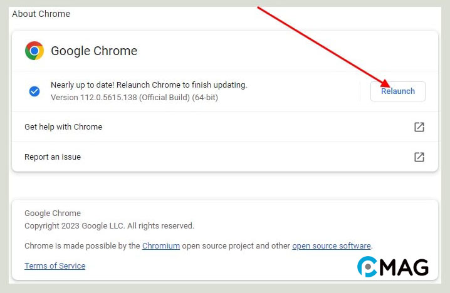Screen dimensions: 450x293
Task: Open external link icon for Report an issue
Action: click(x=419, y=157)
